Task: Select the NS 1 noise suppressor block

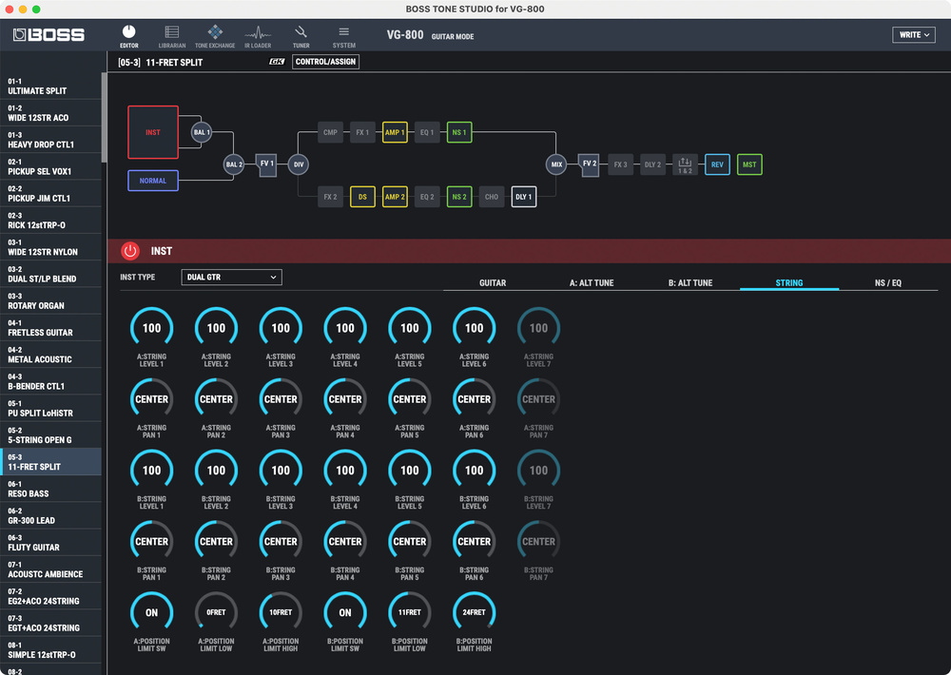Action: [x=459, y=132]
